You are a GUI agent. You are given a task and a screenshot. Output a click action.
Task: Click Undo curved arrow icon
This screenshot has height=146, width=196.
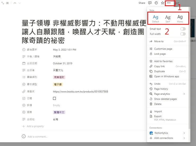151,84
